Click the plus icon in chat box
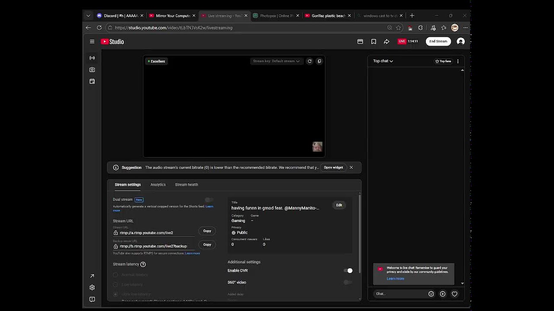 pos(443,294)
